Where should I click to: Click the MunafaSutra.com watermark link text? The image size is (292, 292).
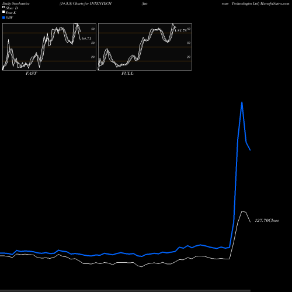point(274,4)
